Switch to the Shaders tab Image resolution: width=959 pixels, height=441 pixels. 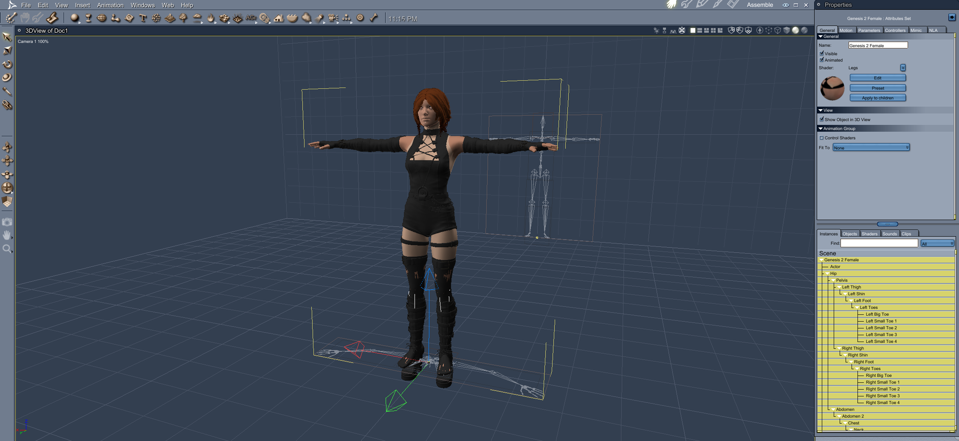[x=869, y=234]
